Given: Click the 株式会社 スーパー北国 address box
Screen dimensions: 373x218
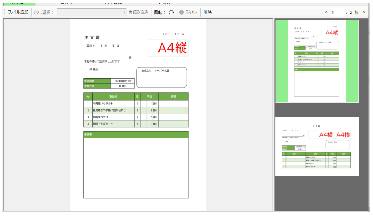Looking at the screenshot, I should [x=161, y=77].
